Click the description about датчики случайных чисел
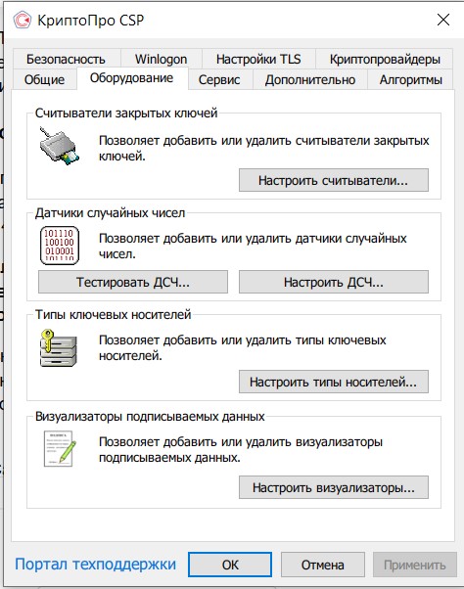Screen dimensions: 464x589 click(253, 246)
